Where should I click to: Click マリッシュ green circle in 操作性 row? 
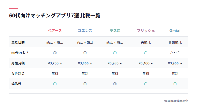tap(146, 84)
